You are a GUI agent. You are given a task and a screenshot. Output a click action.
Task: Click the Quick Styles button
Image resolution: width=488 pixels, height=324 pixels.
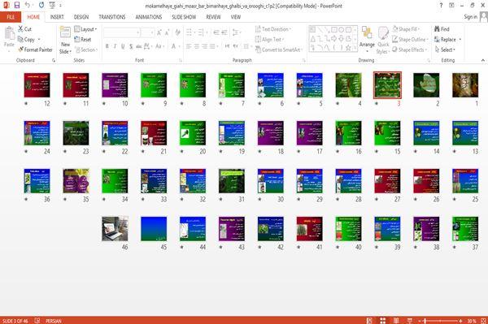383,40
